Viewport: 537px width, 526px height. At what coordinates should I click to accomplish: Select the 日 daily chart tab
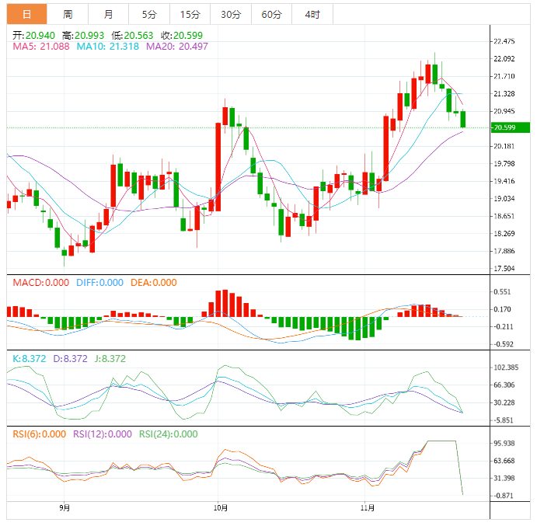click(26, 14)
